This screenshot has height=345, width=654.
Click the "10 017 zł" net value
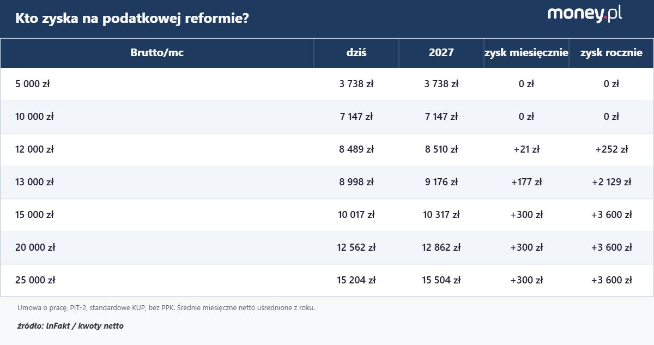356,215
